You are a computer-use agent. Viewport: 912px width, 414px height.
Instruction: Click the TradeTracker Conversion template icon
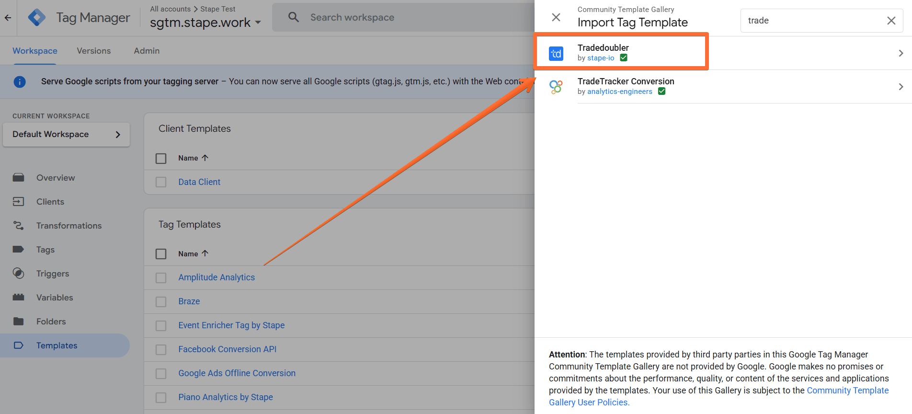tap(556, 87)
